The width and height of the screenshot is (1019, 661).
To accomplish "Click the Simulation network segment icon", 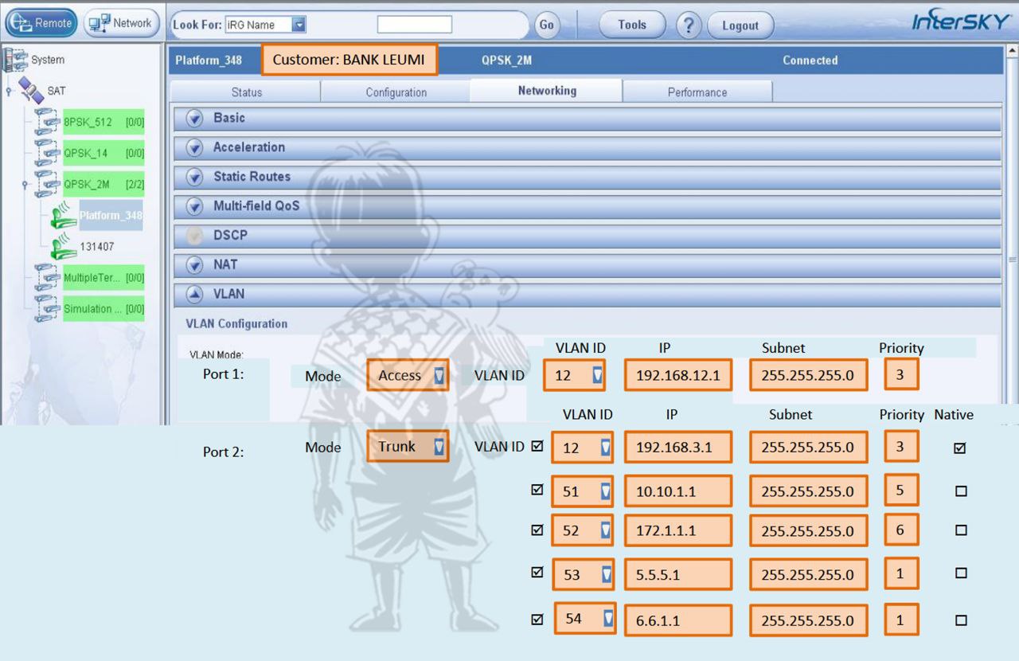I will (x=49, y=309).
